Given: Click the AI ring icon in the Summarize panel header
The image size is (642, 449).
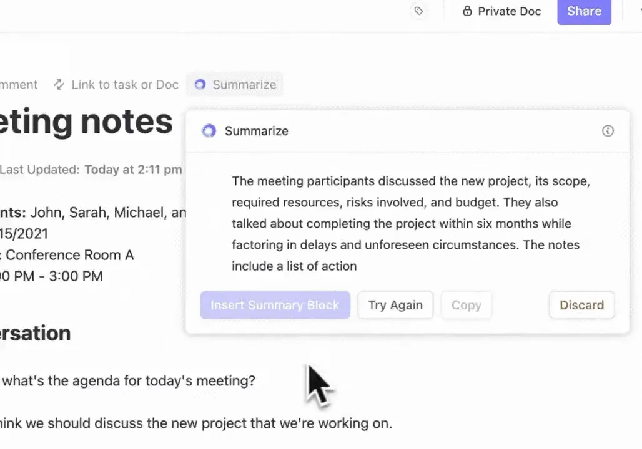Looking at the screenshot, I should (209, 131).
